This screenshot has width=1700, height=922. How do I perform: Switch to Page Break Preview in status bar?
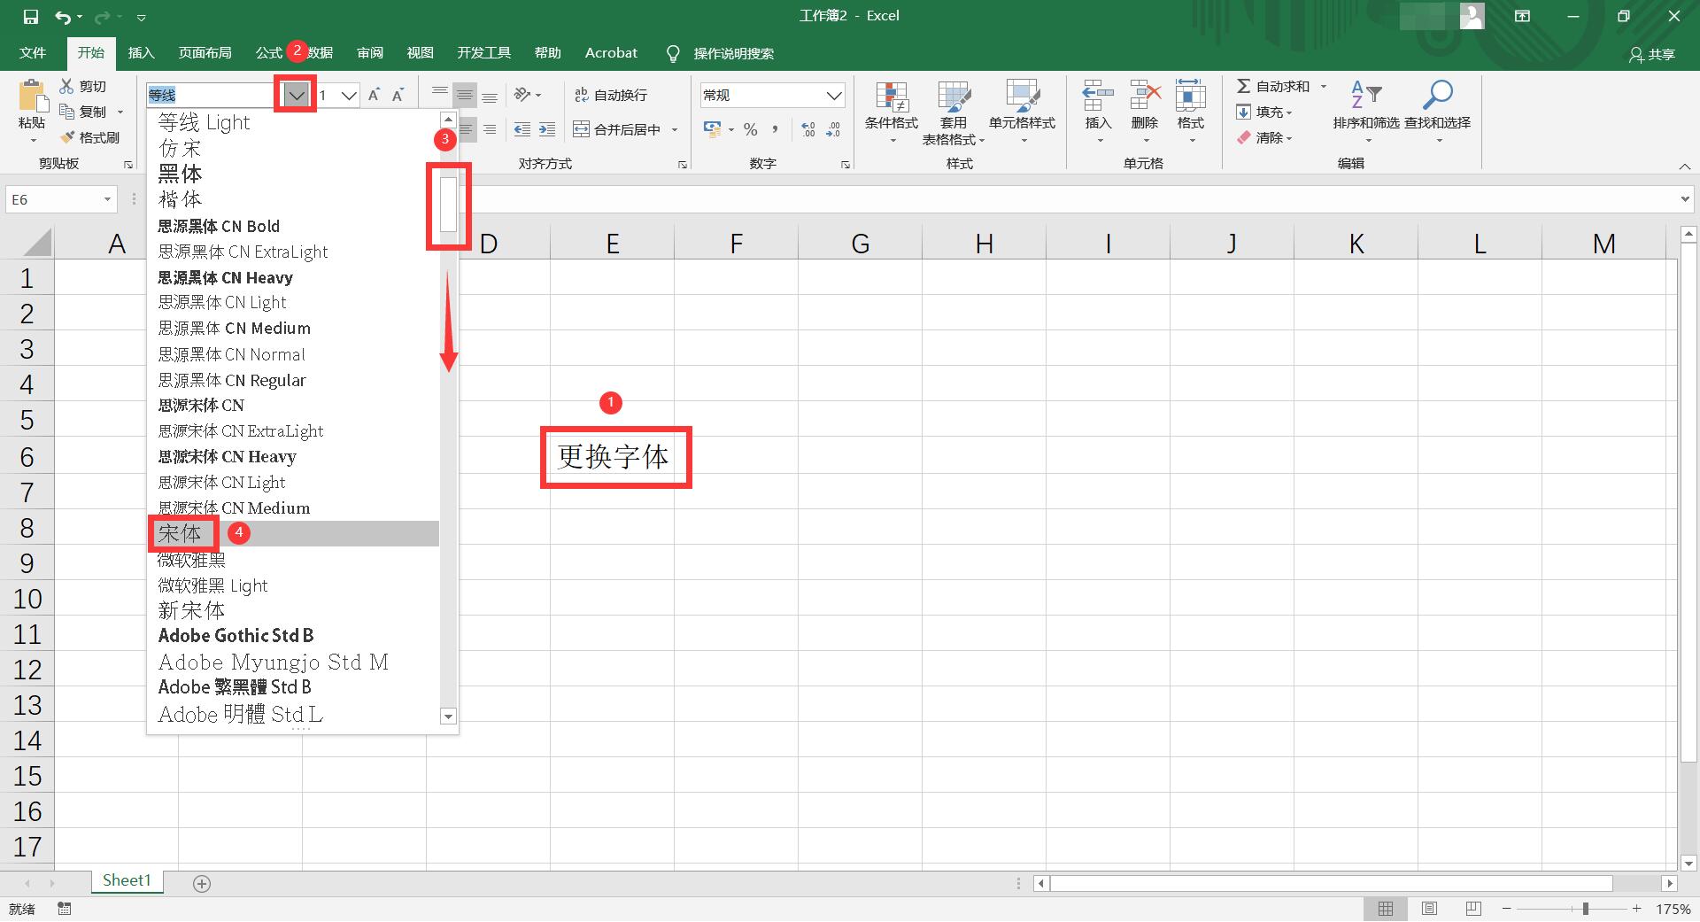click(x=1473, y=909)
